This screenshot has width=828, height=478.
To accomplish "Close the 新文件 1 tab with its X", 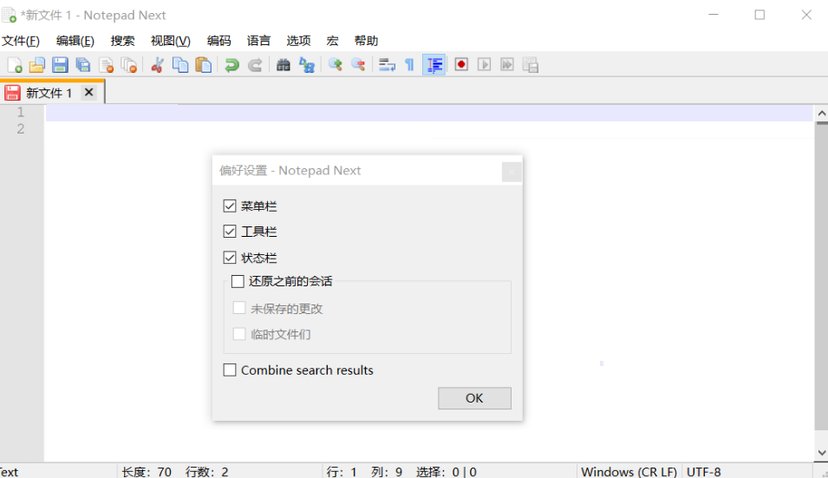I will point(88,93).
